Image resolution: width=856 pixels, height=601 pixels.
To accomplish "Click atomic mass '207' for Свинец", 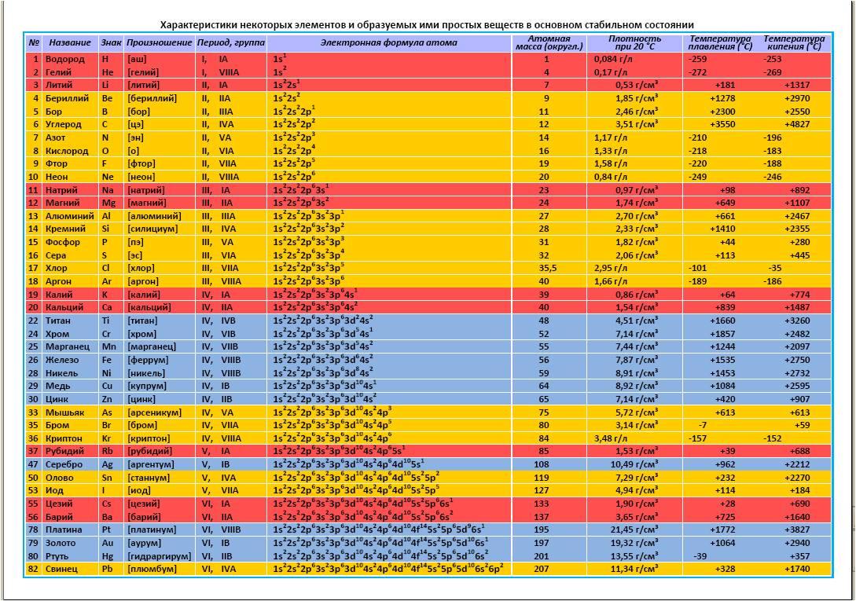I will (x=542, y=569).
